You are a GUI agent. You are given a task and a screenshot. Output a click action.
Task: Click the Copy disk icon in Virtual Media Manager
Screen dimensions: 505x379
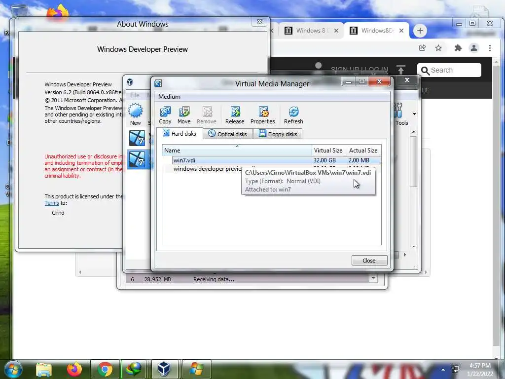pyautogui.click(x=165, y=115)
